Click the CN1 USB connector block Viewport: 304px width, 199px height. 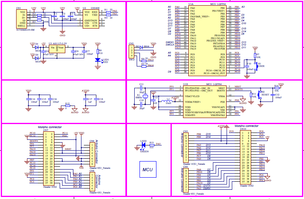(20, 18)
